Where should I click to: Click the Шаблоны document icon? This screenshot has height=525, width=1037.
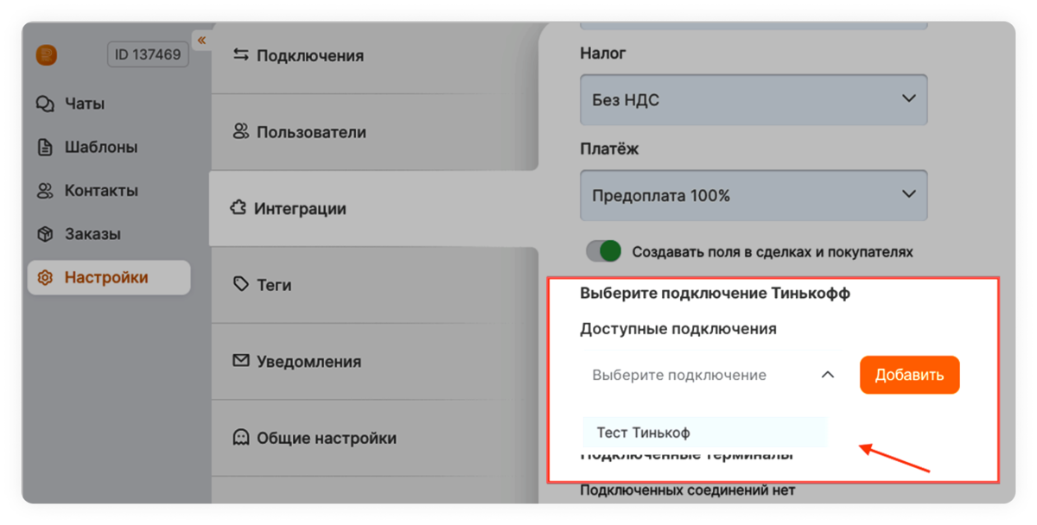tap(45, 148)
